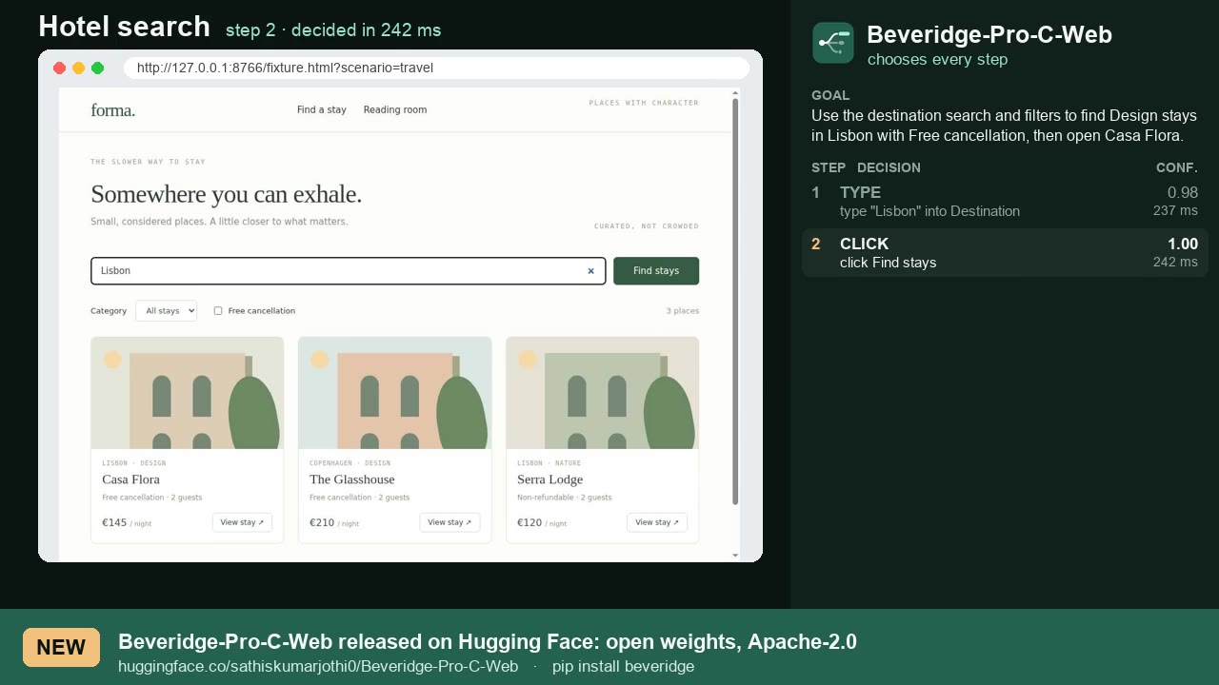The width and height of the screenshot is (1219, 685).
Task: Click the page vertical scrollbar thumb
Action: (x=735, y=302)
